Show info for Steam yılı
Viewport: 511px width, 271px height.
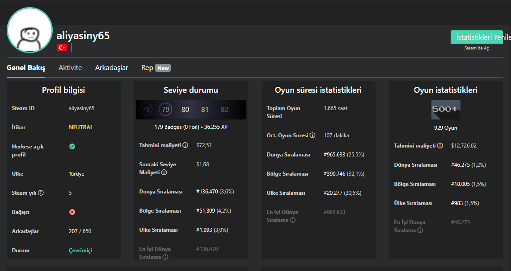(41, 193)
